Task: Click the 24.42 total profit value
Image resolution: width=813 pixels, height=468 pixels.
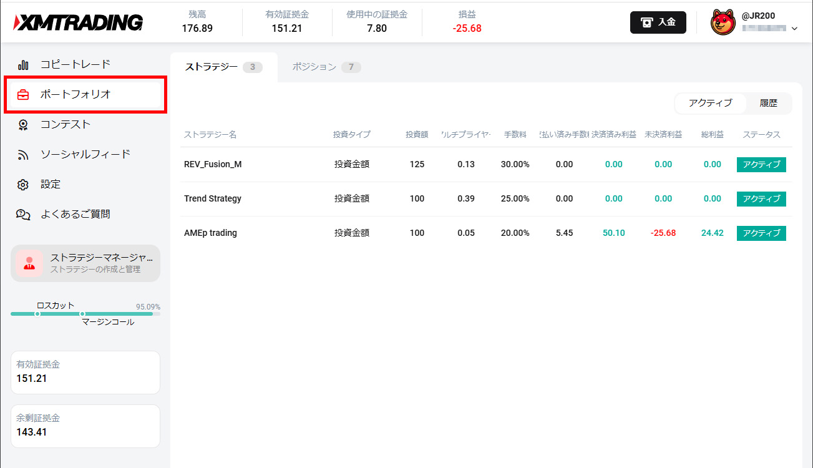Action: coord(713,233)
